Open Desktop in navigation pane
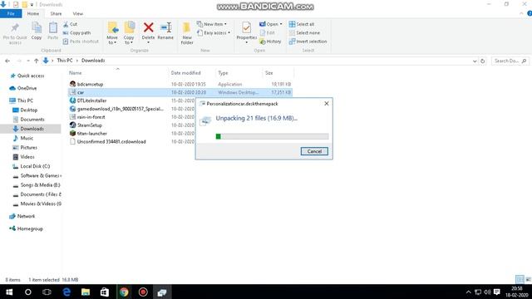Viewport: 532px width, 299px height. click(x=29, y=110)
